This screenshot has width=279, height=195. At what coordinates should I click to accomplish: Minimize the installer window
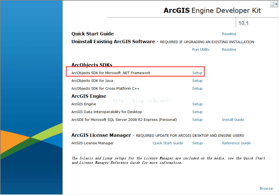tap(272, 4)
